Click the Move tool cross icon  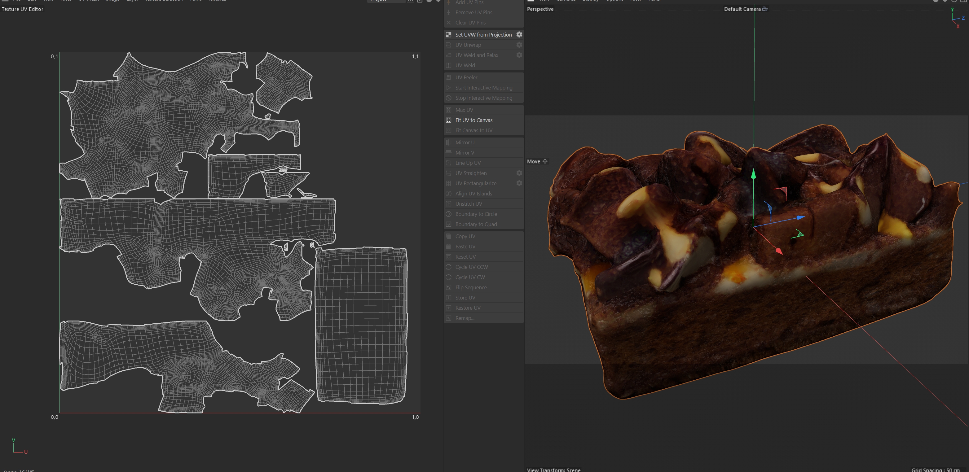click(545, 161)
